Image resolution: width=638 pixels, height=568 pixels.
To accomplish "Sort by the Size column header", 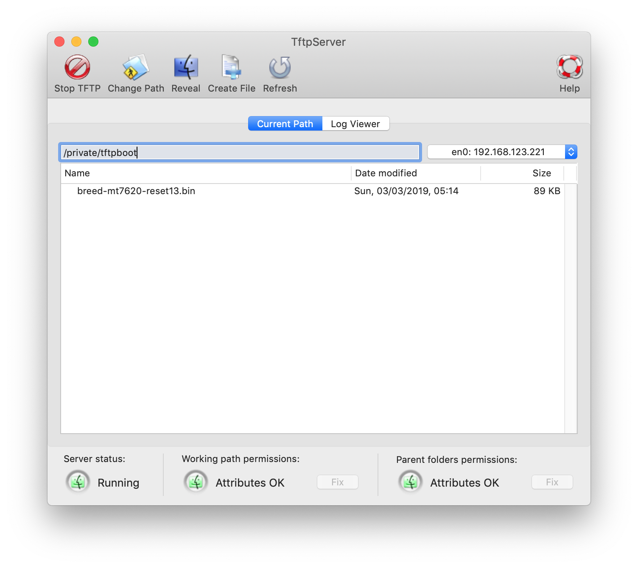I will [522, 173].
